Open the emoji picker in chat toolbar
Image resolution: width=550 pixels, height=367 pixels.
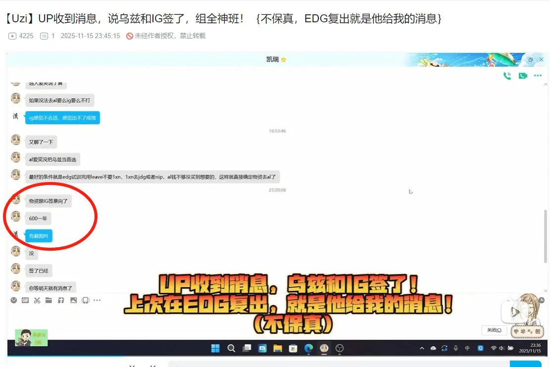[x=14, y=300]
